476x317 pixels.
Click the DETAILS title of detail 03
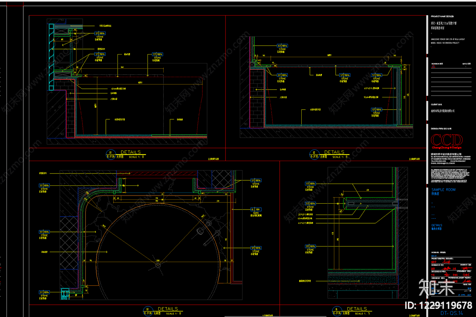point(168,309)
